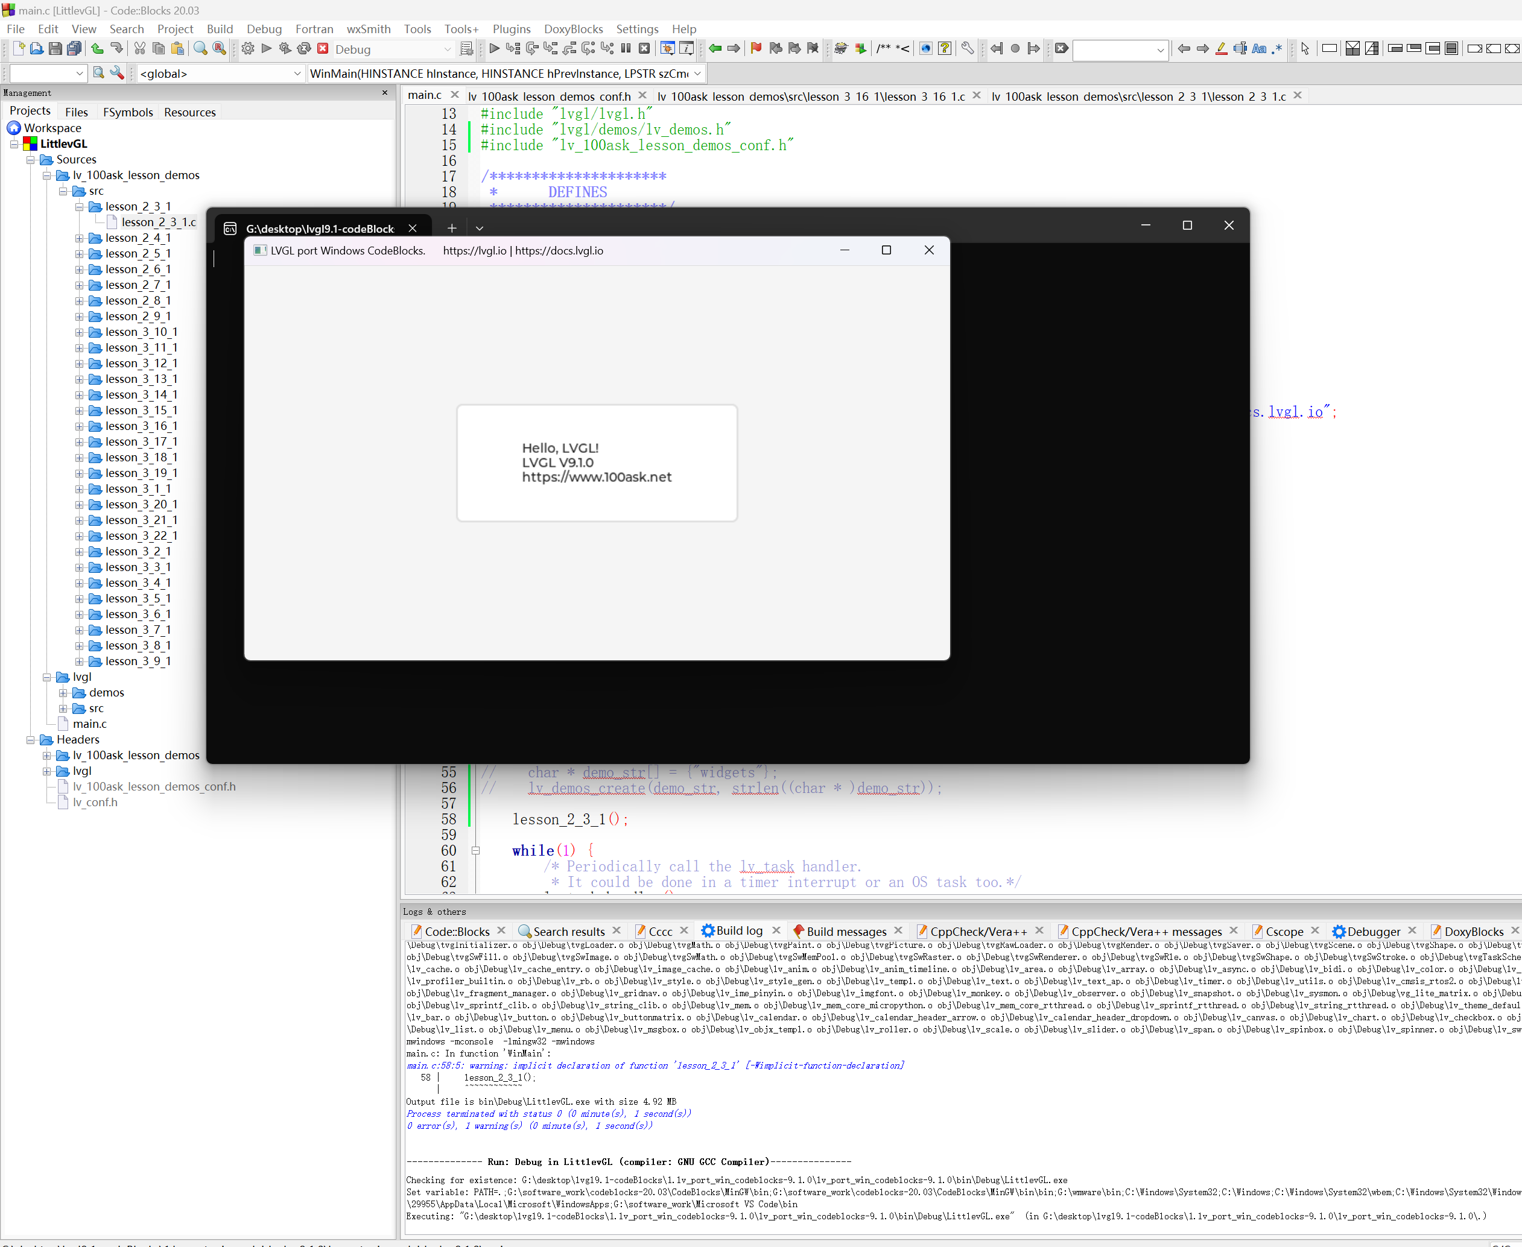The height and width of the screenshot is (1247, 1522).
Task: Click the Open file toolbar icon
Action: click(37, 49)
